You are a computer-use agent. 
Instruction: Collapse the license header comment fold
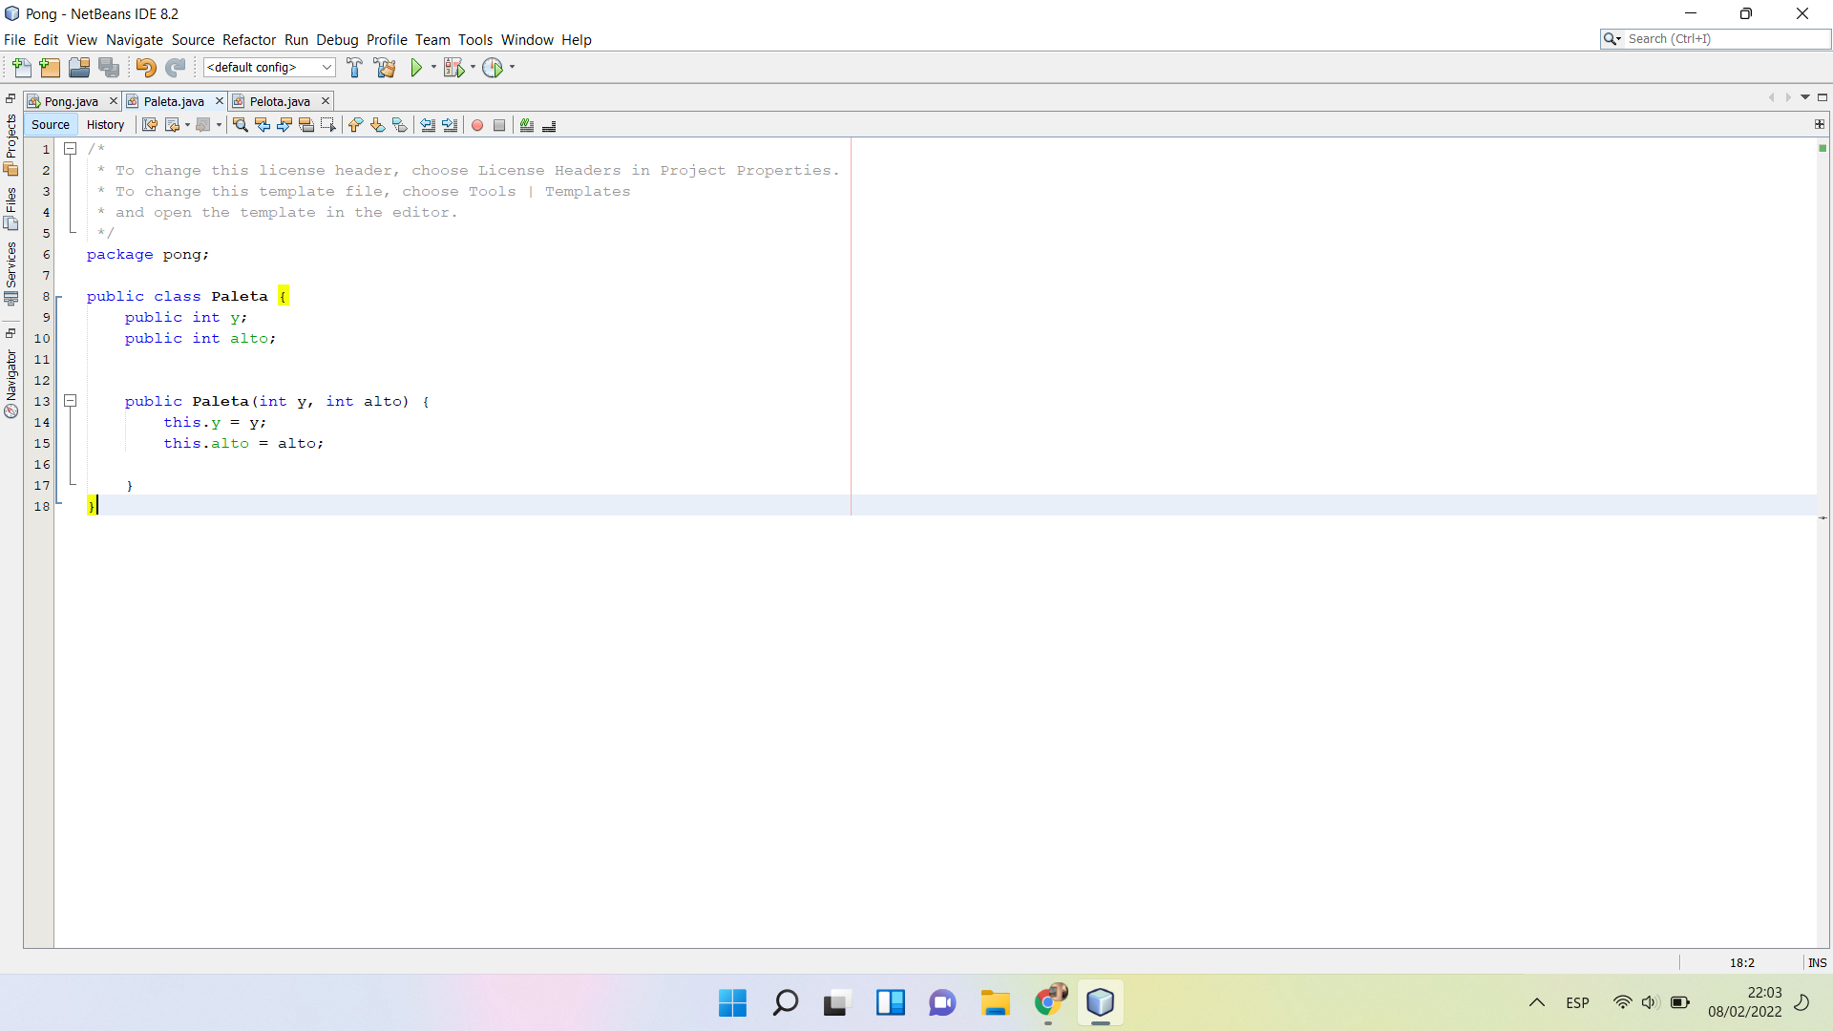[71, 148]
